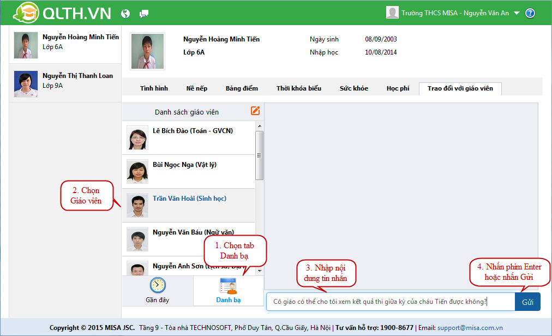Open the Thời khóa biểu tab
This screenshot has width=552, height=336.
[x=299, y=88]
